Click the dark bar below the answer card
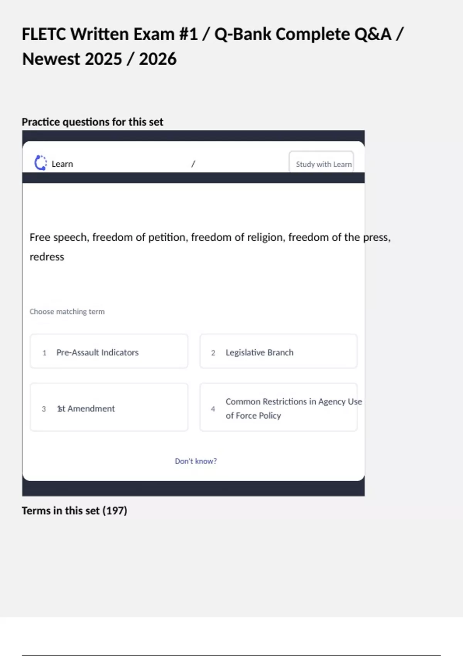 pos(193,489)
